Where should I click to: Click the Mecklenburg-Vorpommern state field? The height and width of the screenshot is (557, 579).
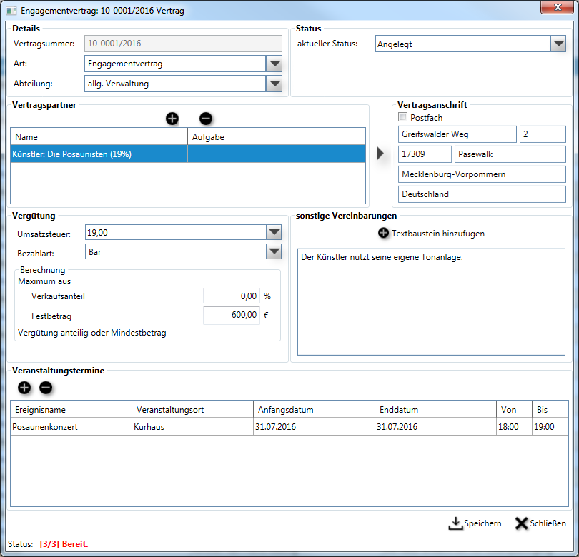pyautogui.click(x=482, y=174)
